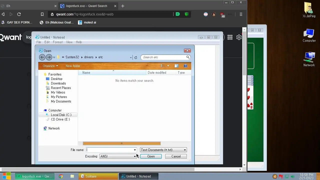320x180 pixels.
Task: Open Notepad File menu
Action: (39, 42)
